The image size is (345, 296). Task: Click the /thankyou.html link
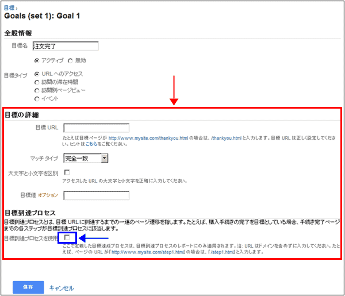click(x=226, y=138)
